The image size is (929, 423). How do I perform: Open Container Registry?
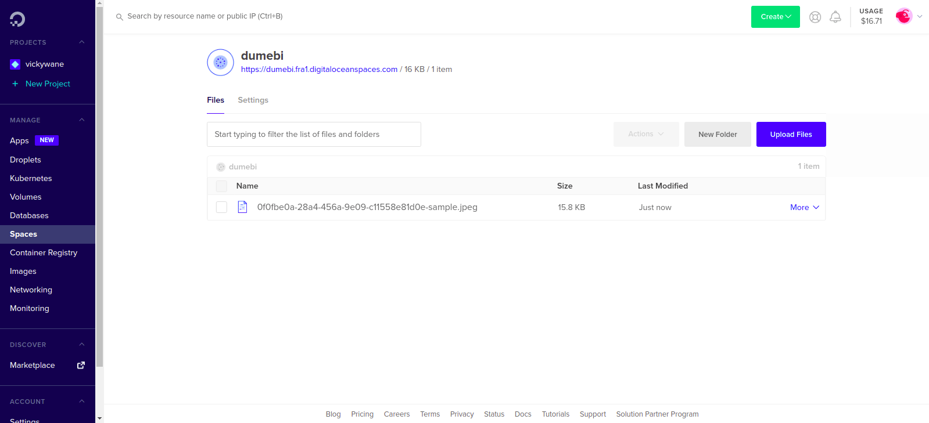[x=44, y=252]
